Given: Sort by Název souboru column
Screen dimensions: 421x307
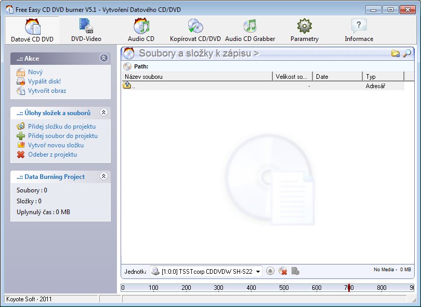Looking at the screenshot, I should pos(197,77).
